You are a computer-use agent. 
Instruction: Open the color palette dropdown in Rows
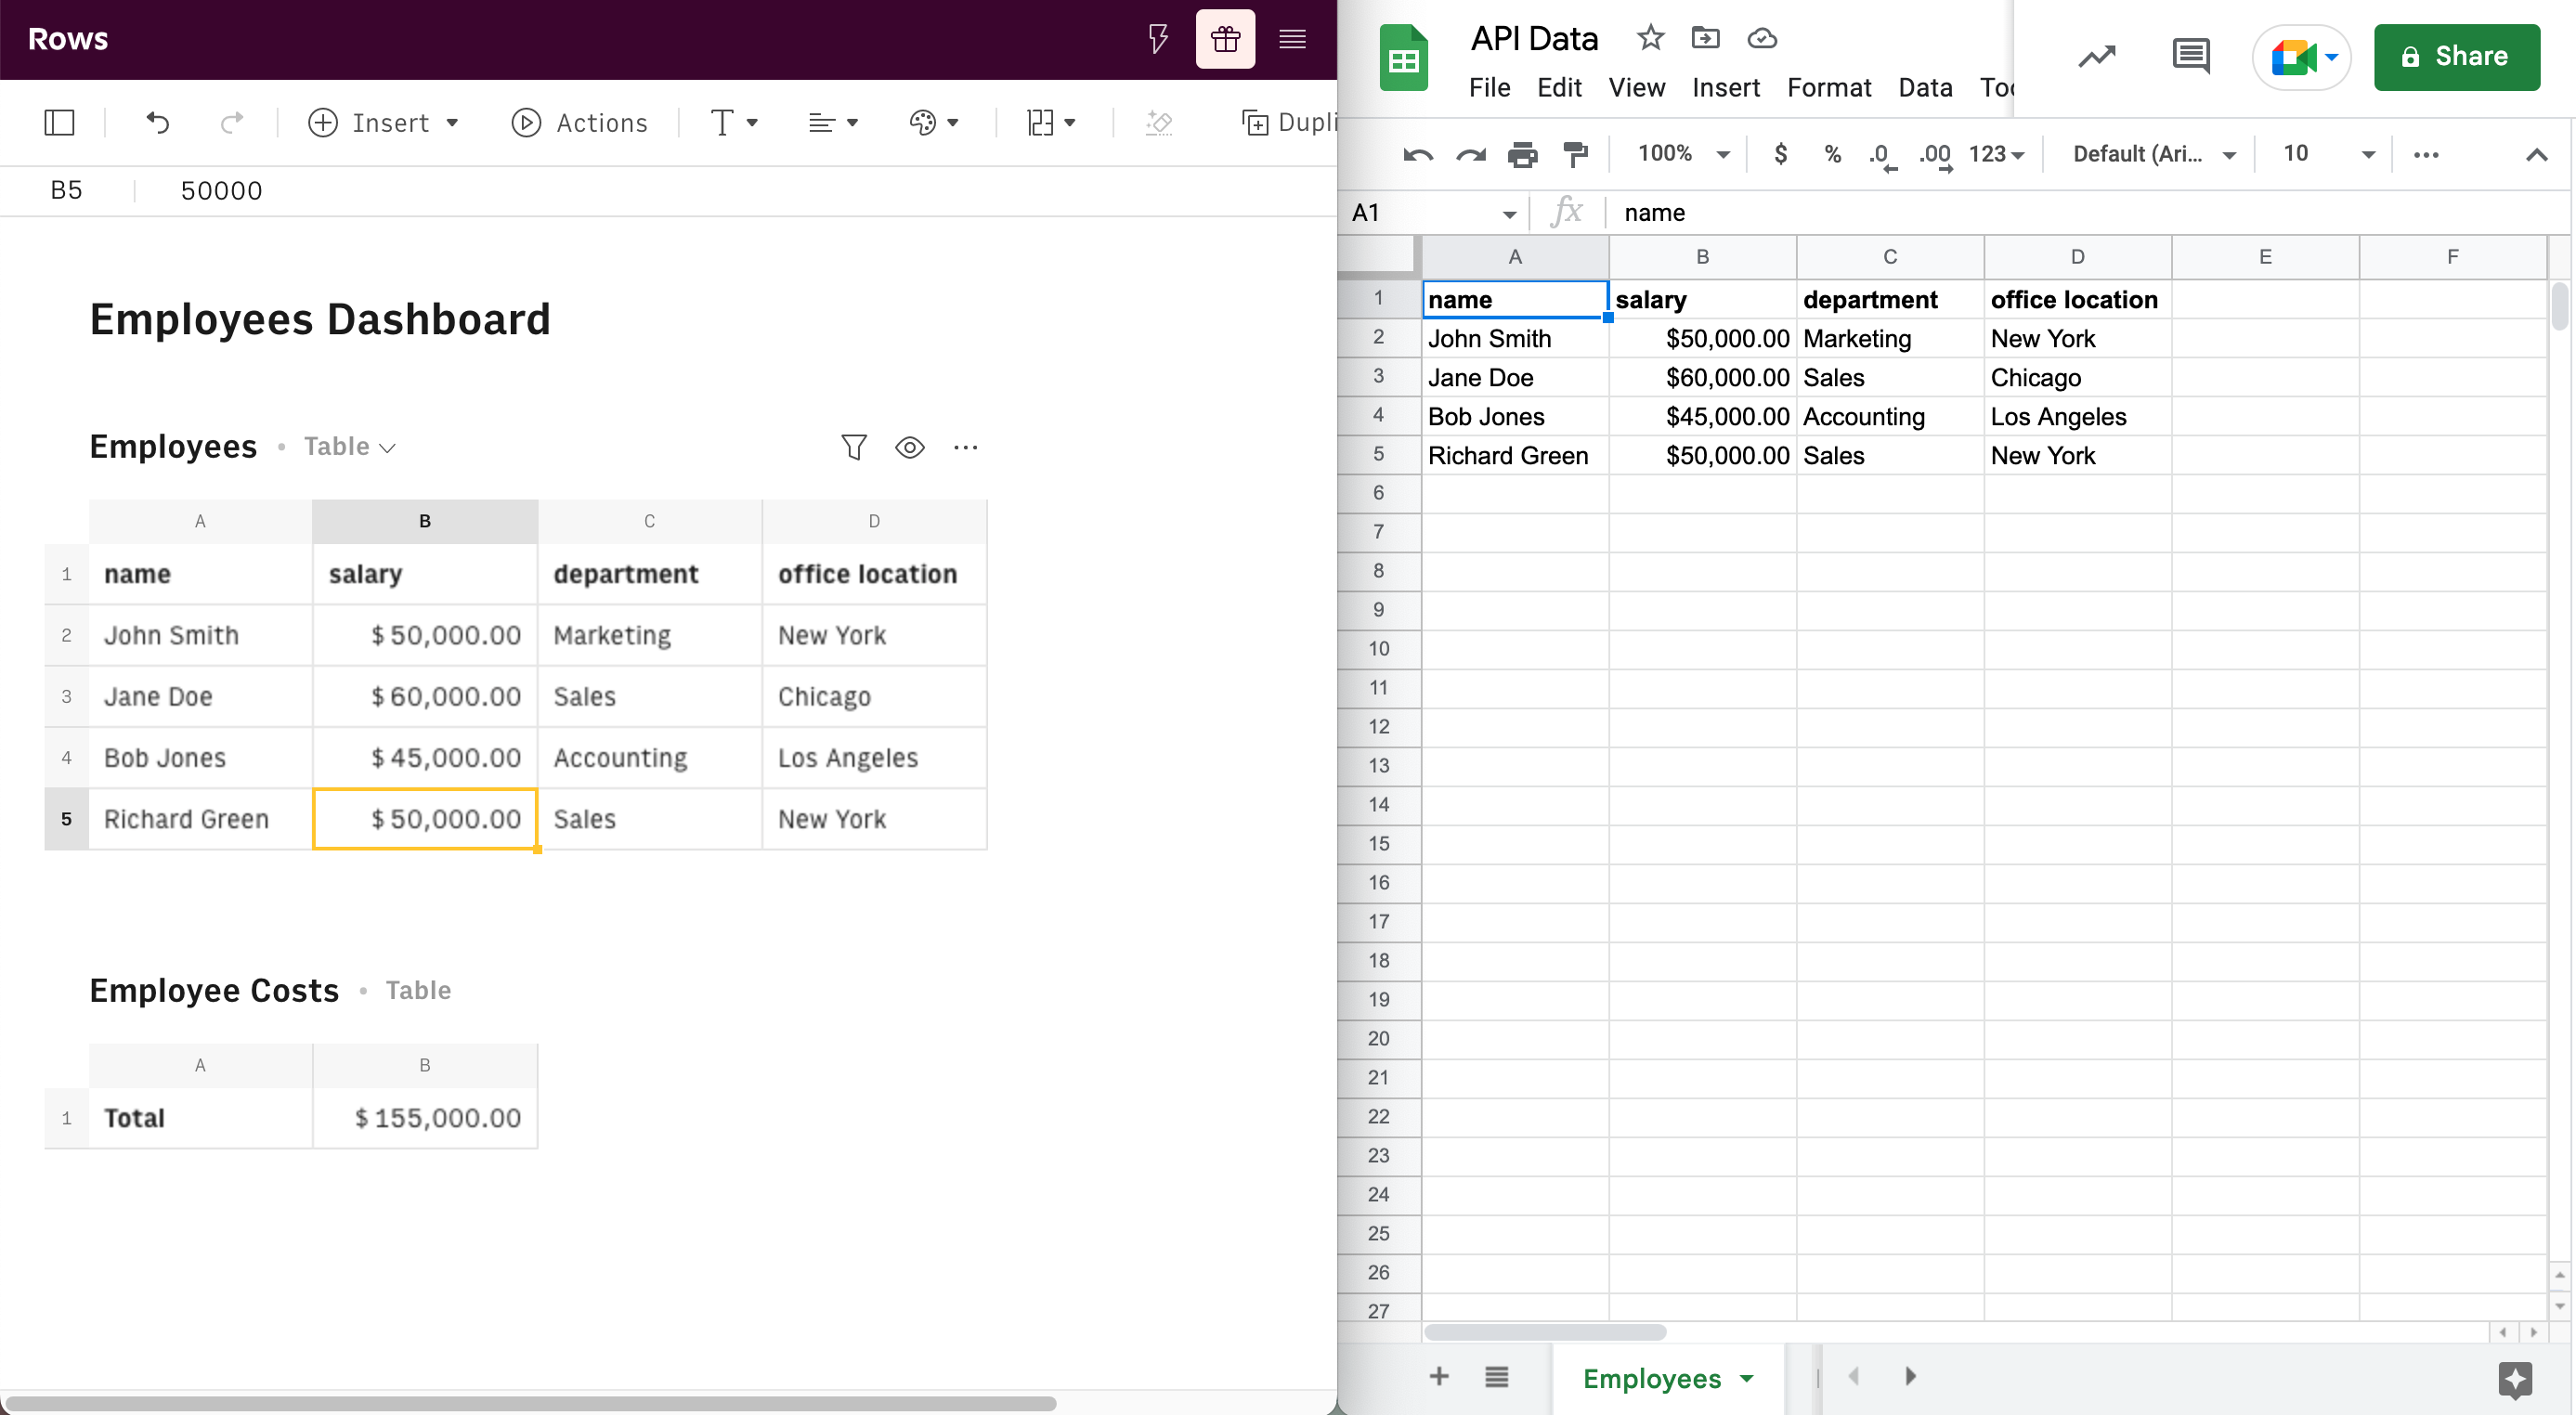pyautogui.click(x=933, y=122)
